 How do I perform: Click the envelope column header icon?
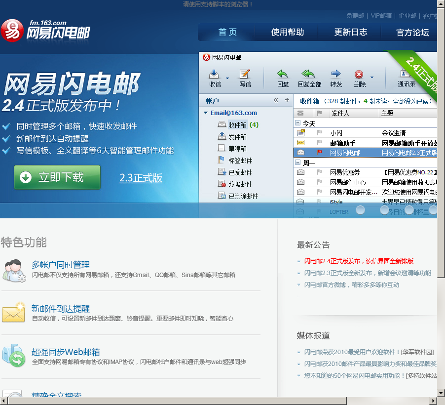point(300,113)
